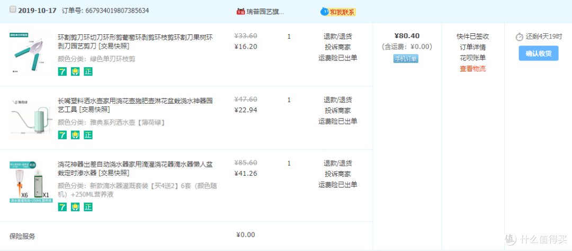Click the countdown clock icon
572x251 pixels.
[520, 37]
